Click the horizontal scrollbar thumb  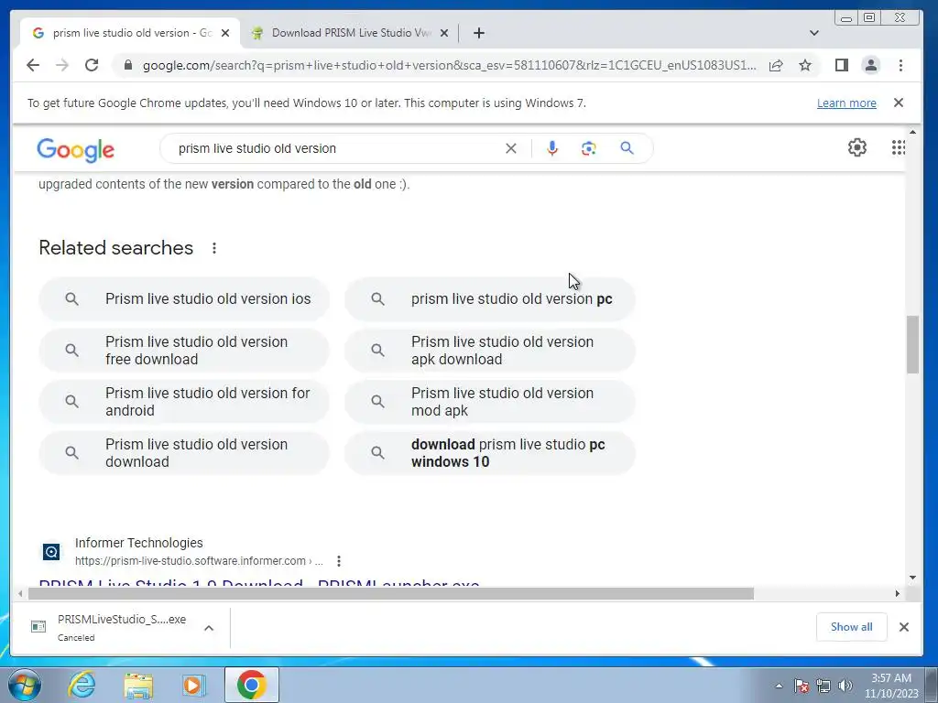391,593
